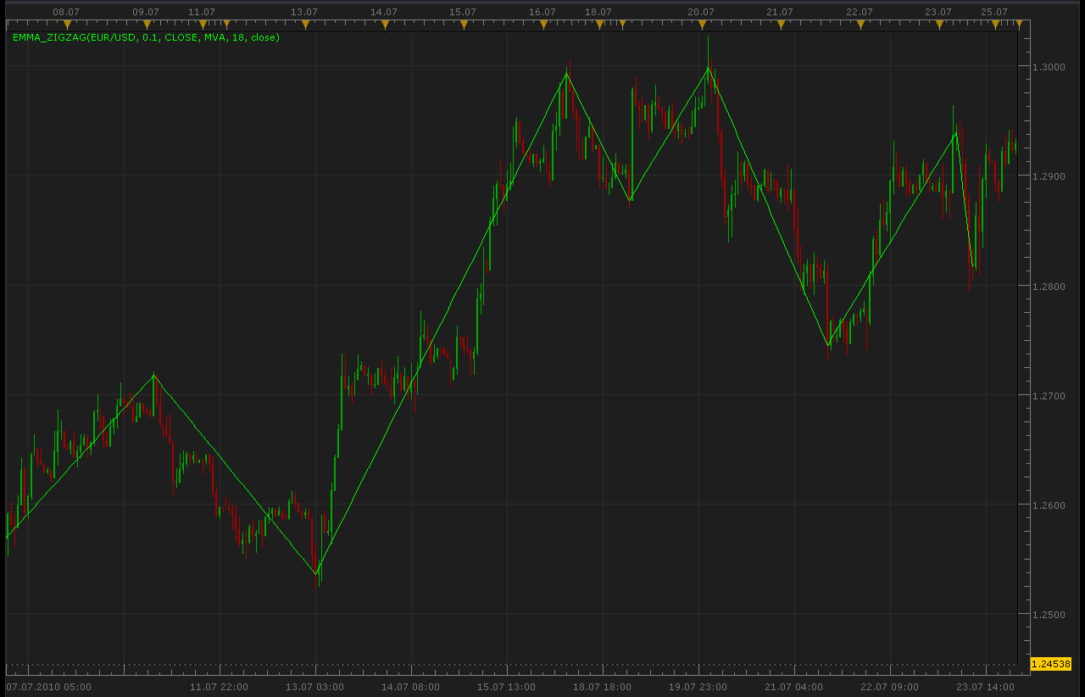Screen dimensions: 1085x697
Task: Click the 11.07 22:00 time label
Action: tap(220, 687)
